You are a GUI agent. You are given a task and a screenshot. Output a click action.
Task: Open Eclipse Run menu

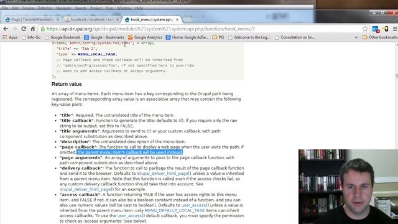109,8
